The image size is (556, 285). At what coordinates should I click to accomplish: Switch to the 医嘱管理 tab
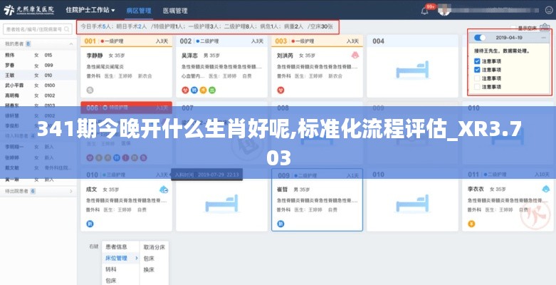click(175, 11)
